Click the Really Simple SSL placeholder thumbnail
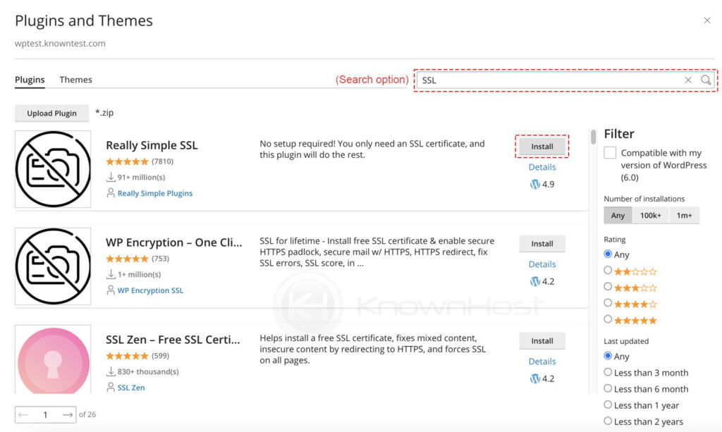The width and height of the screenshot is (722, 432). click(53, 169)
